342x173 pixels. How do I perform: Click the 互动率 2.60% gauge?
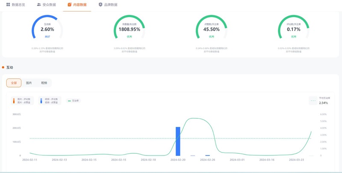[47, 30]
